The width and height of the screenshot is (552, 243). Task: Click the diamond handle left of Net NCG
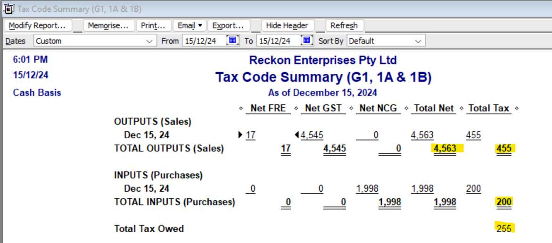click(351, 109)
